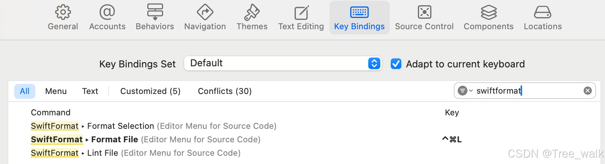The height and width of the screenshot is (164, 605).
Task: Open the General preferences gear icon
Action: pos(63,12)
